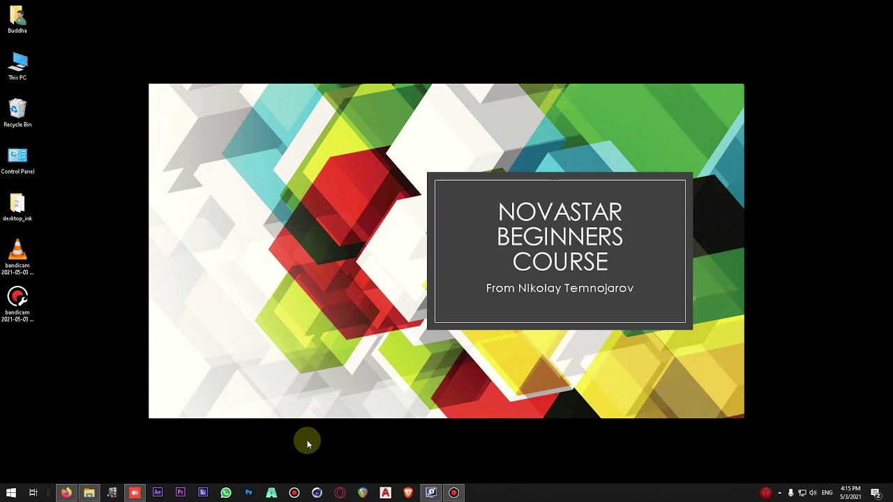Image resolution: width=893 pixels, height=502 pixels.
Task: Open microphone tray icon
Action: [x=791, y=493]
